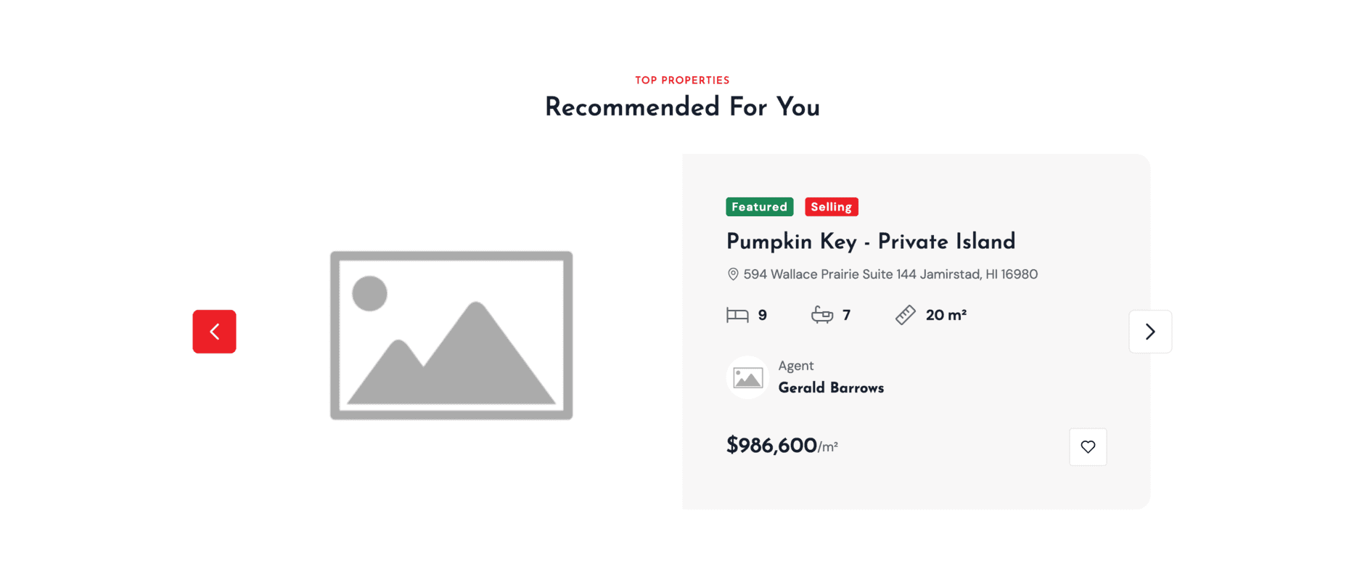Click the $986,600 price

771,446
